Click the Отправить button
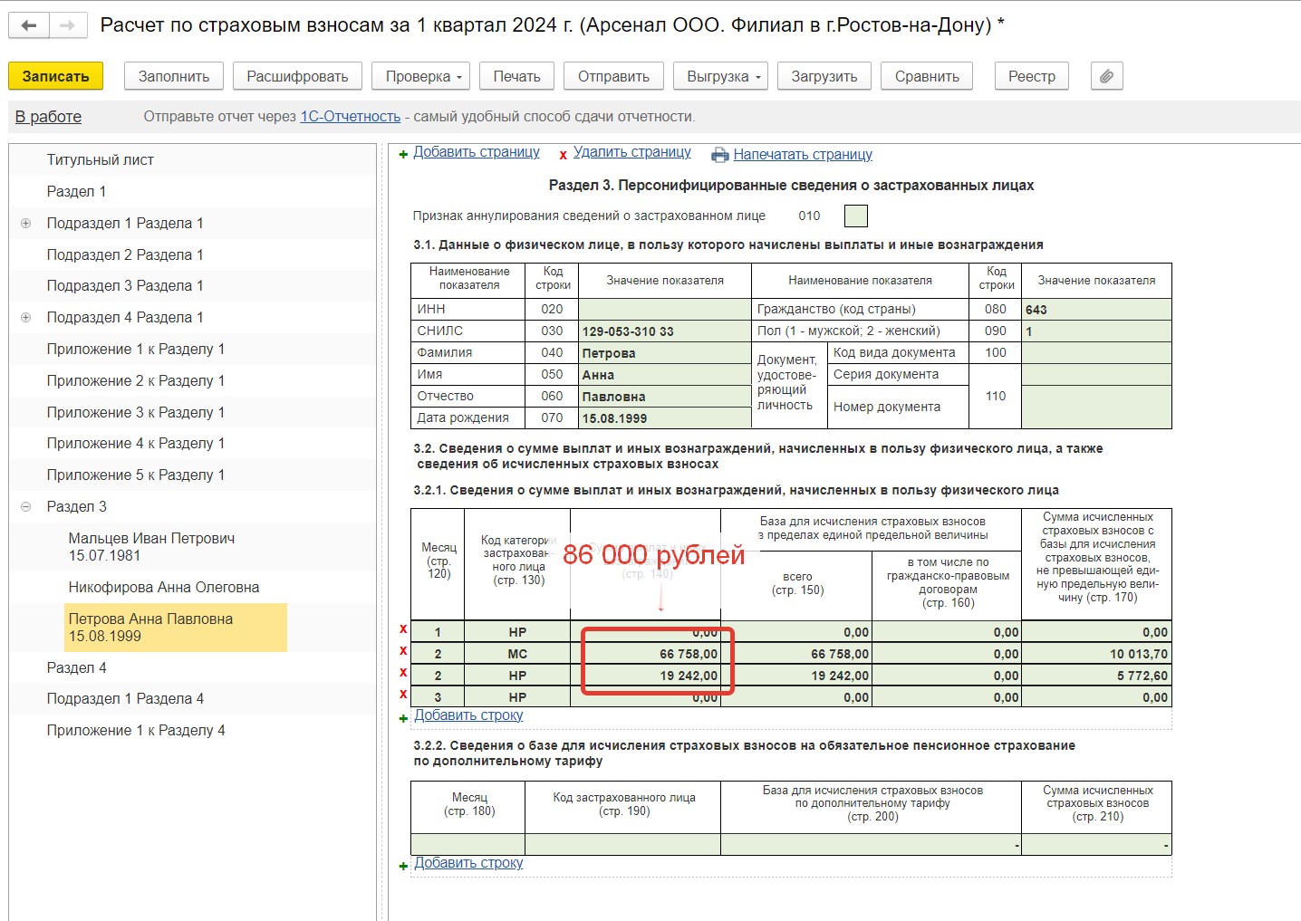This screenshot has width=1301, height=921. (613, 76)
